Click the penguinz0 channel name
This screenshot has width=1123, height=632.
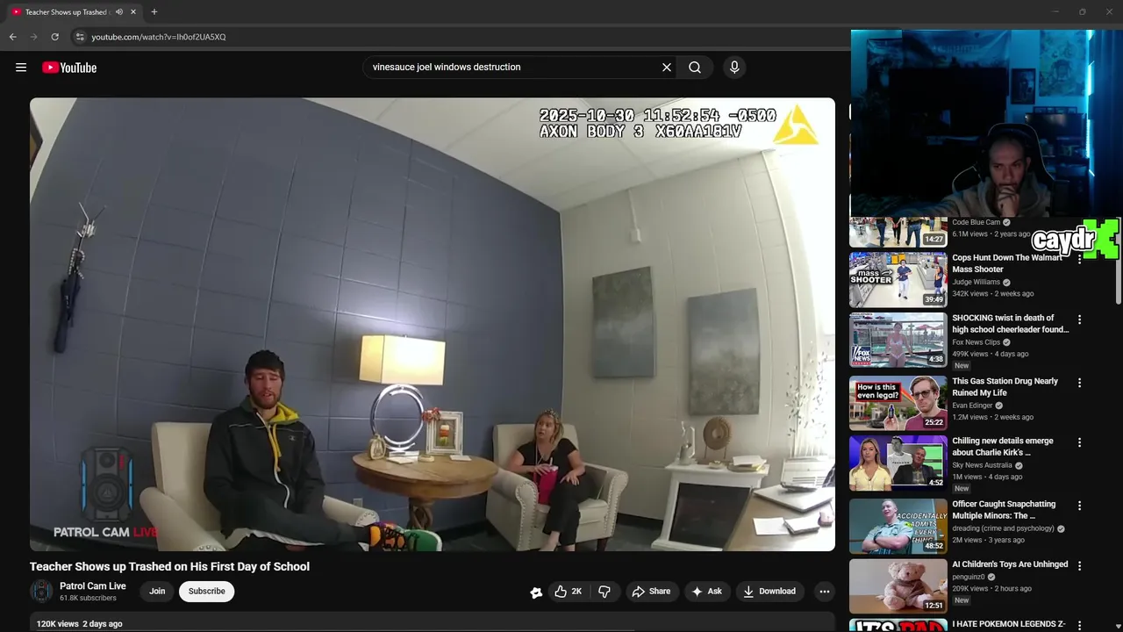pos(968,577)
